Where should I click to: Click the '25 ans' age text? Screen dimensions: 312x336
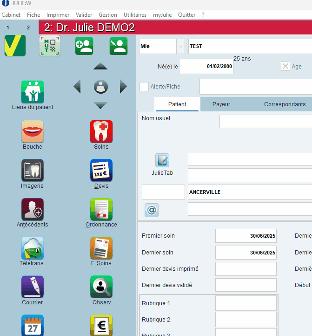[x=242, y=59]
